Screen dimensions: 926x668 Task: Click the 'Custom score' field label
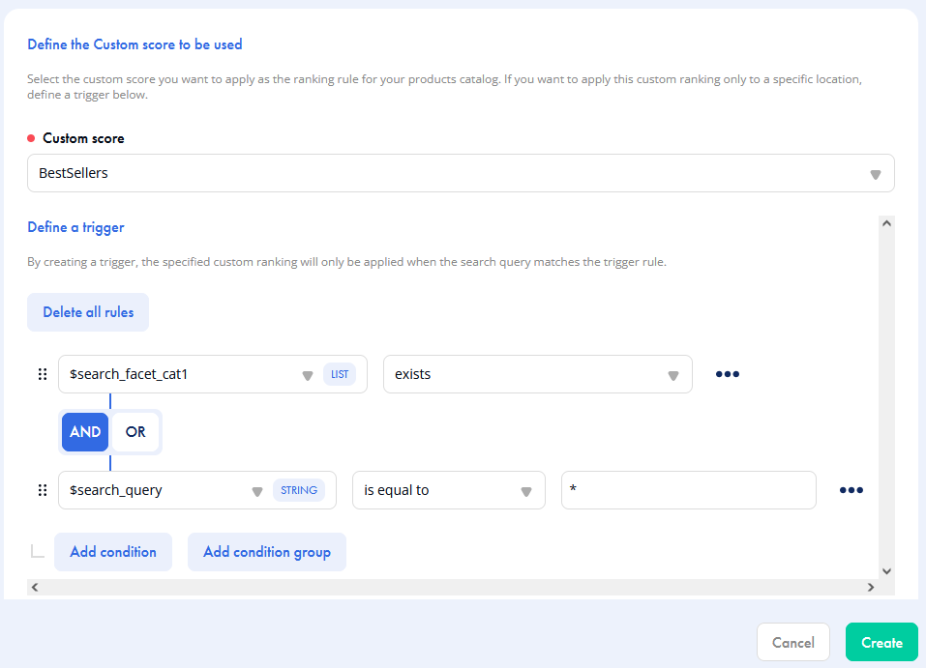point(83,138)
